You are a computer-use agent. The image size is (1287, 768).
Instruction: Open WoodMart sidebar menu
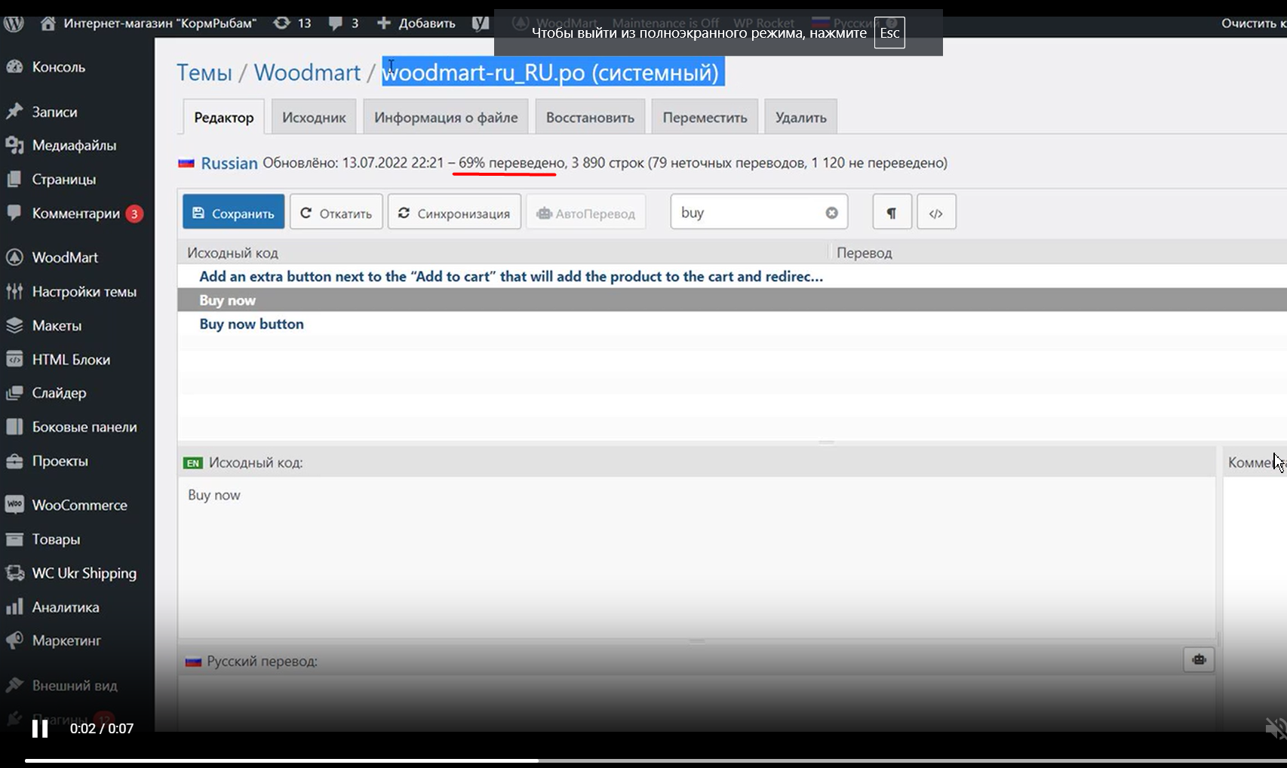click(x=65, y=257)
